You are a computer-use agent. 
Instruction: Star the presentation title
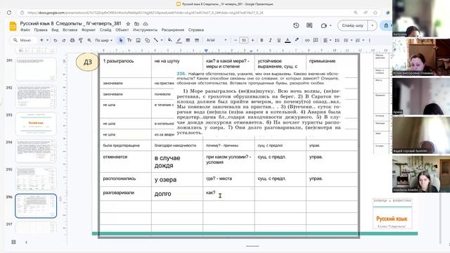[128, 24]
